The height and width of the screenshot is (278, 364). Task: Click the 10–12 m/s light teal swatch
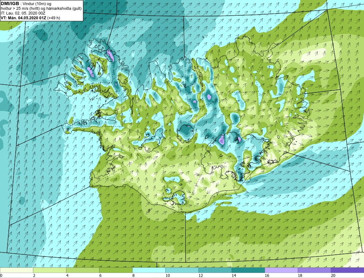tap(182, 270)
